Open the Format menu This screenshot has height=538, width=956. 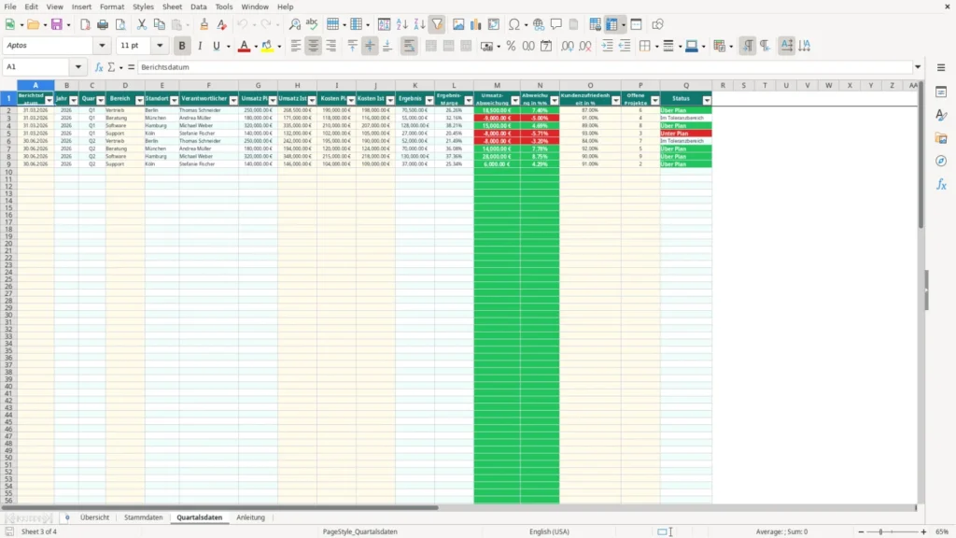point(112,7)
